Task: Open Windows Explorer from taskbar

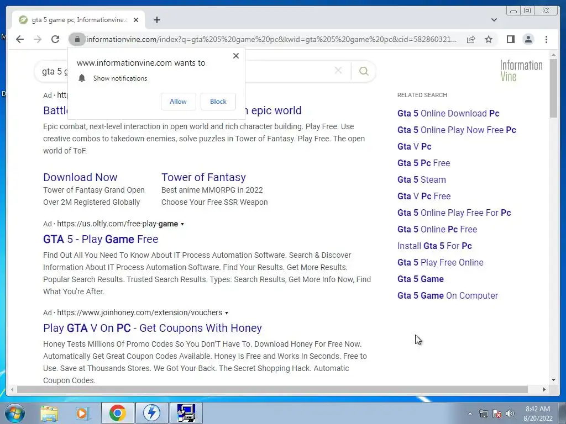Action: (x=49, y=413)
